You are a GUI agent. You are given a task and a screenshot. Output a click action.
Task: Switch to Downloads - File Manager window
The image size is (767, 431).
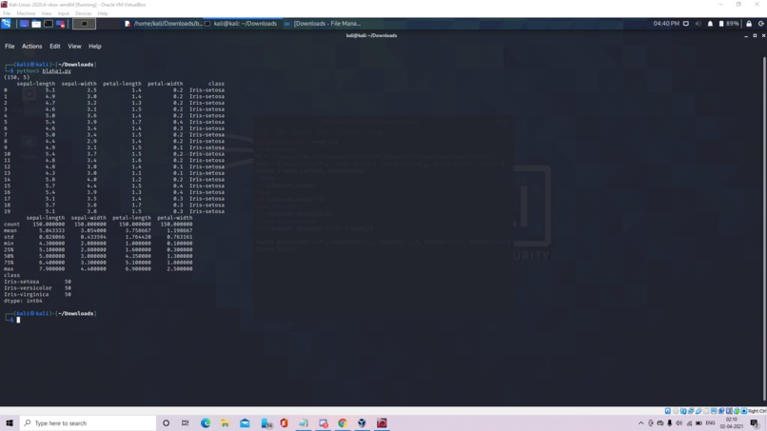[323, 24]
